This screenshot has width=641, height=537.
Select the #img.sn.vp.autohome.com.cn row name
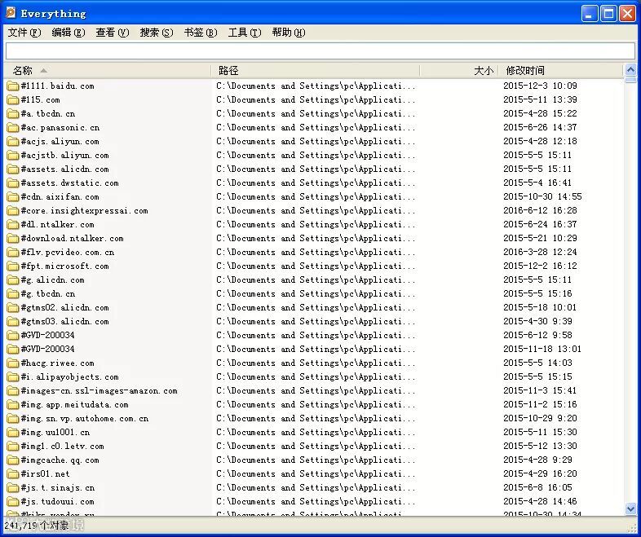pyautogui.click(x=85, y=419)
